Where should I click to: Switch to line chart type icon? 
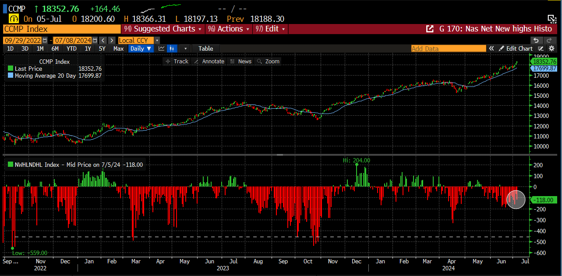click(x=162, y=48)
